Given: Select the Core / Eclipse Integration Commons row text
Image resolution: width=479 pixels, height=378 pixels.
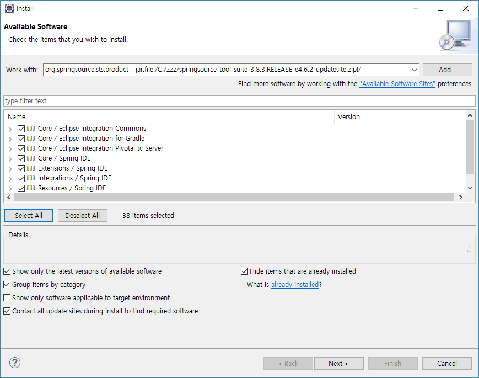Looking at the screenshot, I should coord(92,129).
